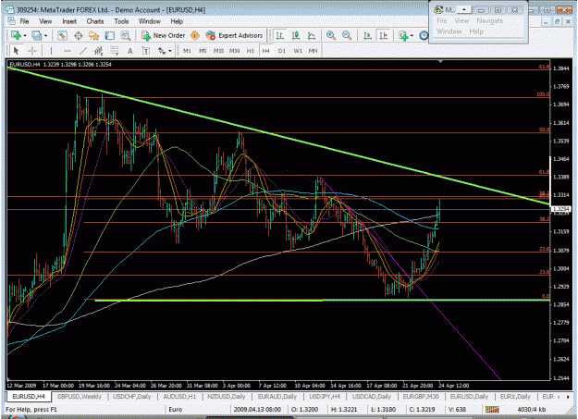Image resolution: width=578 pixels, height=419 pixels.
Task: Select the equidistant channel tool
Action: [98, 51]
